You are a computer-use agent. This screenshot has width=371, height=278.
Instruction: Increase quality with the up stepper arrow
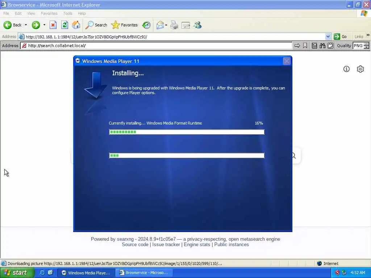(367, 44)
